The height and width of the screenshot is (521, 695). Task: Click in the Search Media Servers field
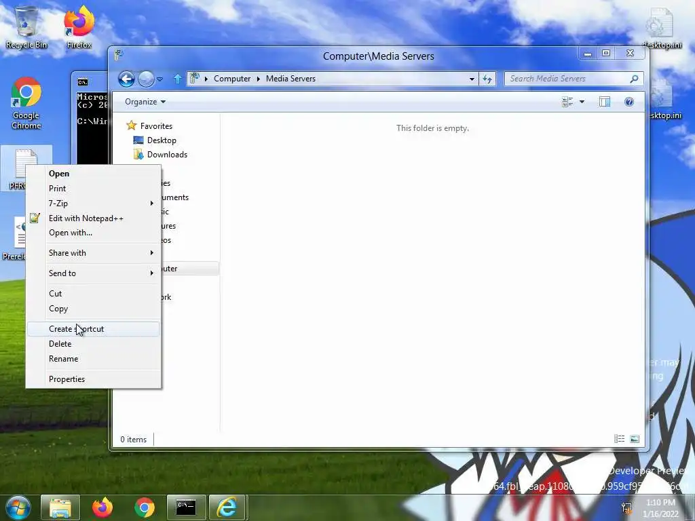point(567,79)
